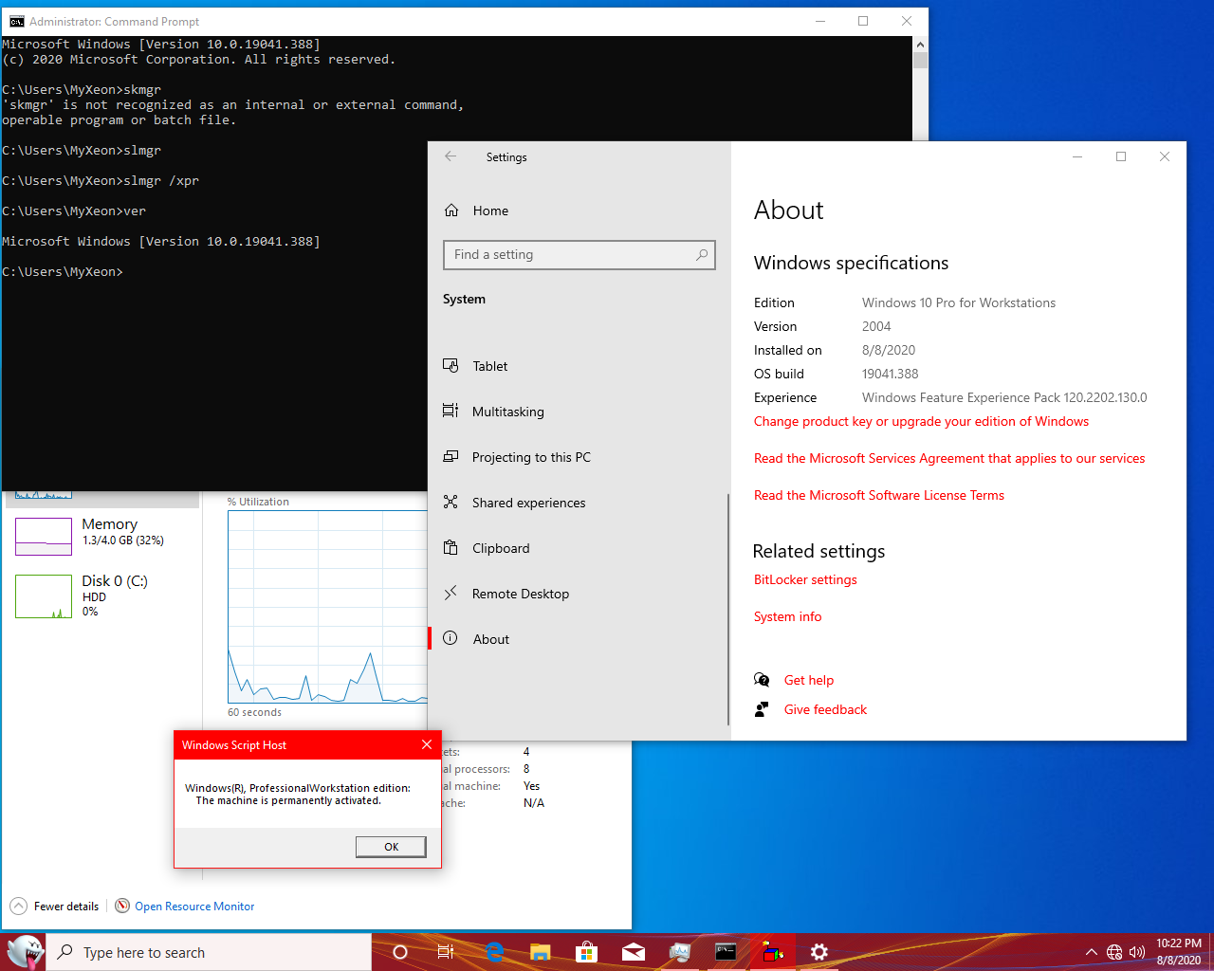
Task: Click Windows 10 Pro for Workstations text
Action: (959, 302)
